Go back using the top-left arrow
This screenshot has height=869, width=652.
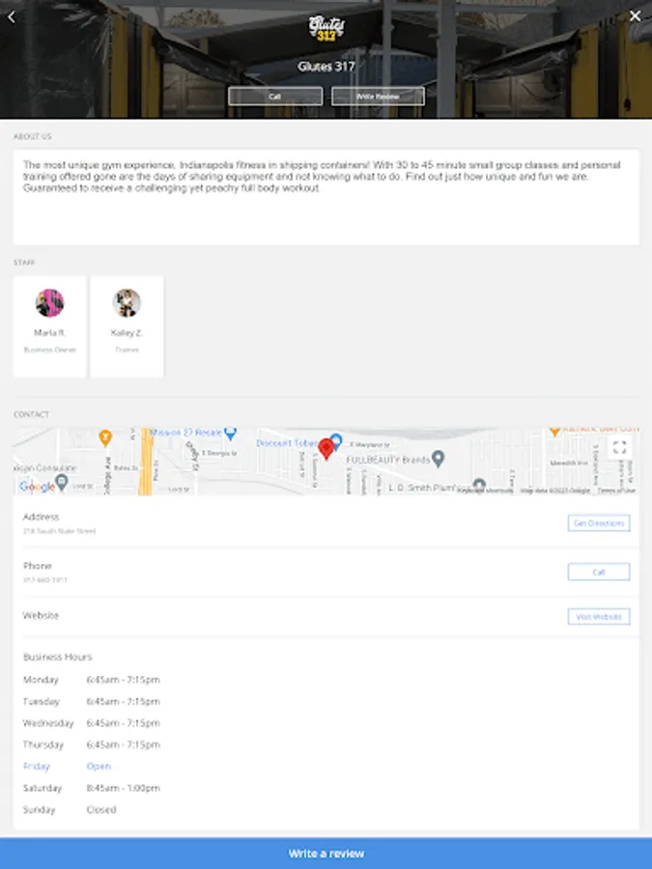click(11, 16)
